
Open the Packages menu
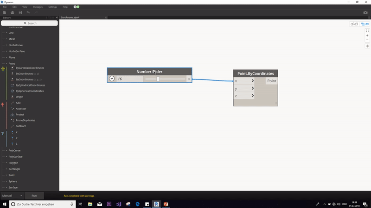[x=38, y=7]
